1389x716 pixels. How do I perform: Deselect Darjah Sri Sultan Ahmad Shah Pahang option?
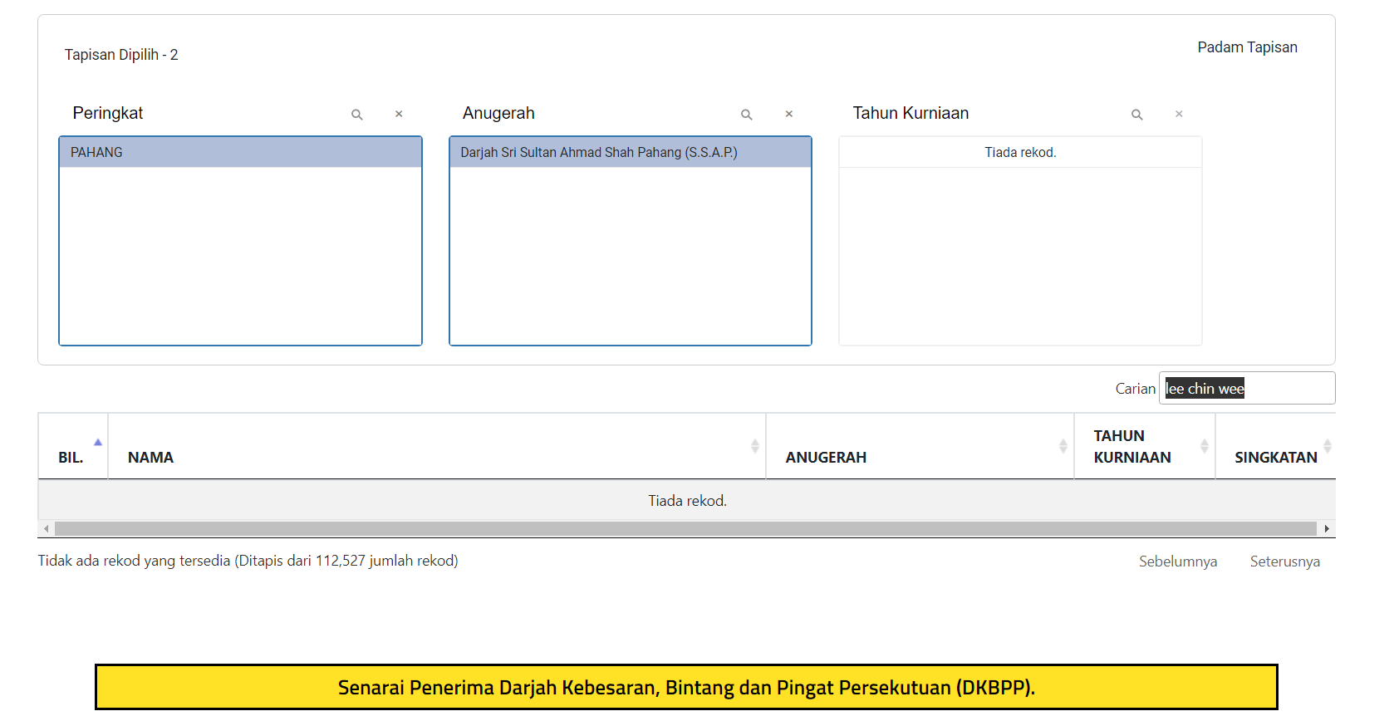pyautogui.click(x=630, y=153)
